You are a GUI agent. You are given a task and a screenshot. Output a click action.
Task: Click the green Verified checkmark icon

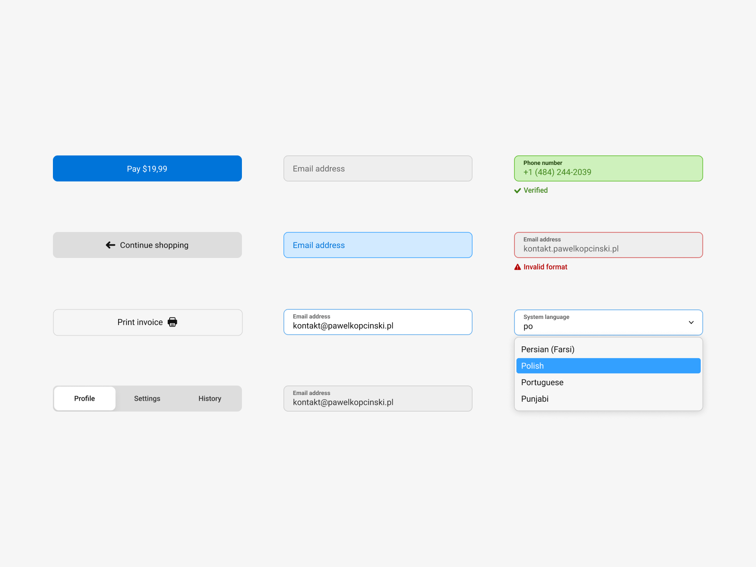tap(517, 190)
